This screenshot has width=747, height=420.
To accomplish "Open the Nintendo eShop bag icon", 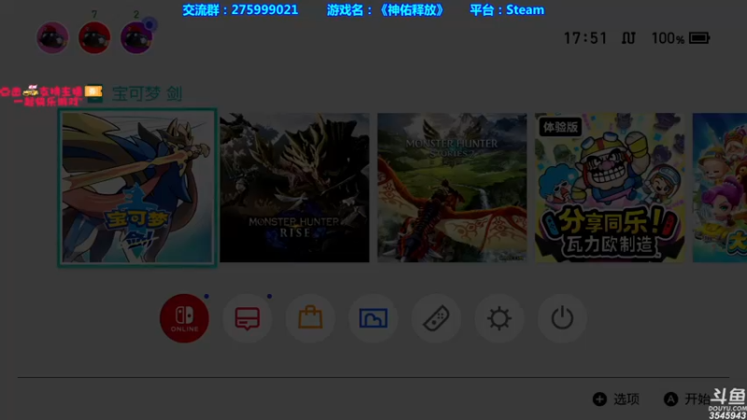I will point(310,318).
